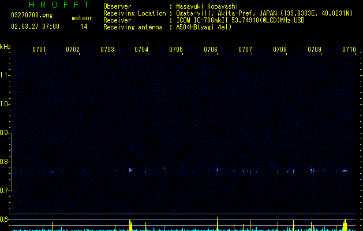Click the 1.1 kHz axis label
This screenshot has width=363, height=231.
[x=5, y=75]
